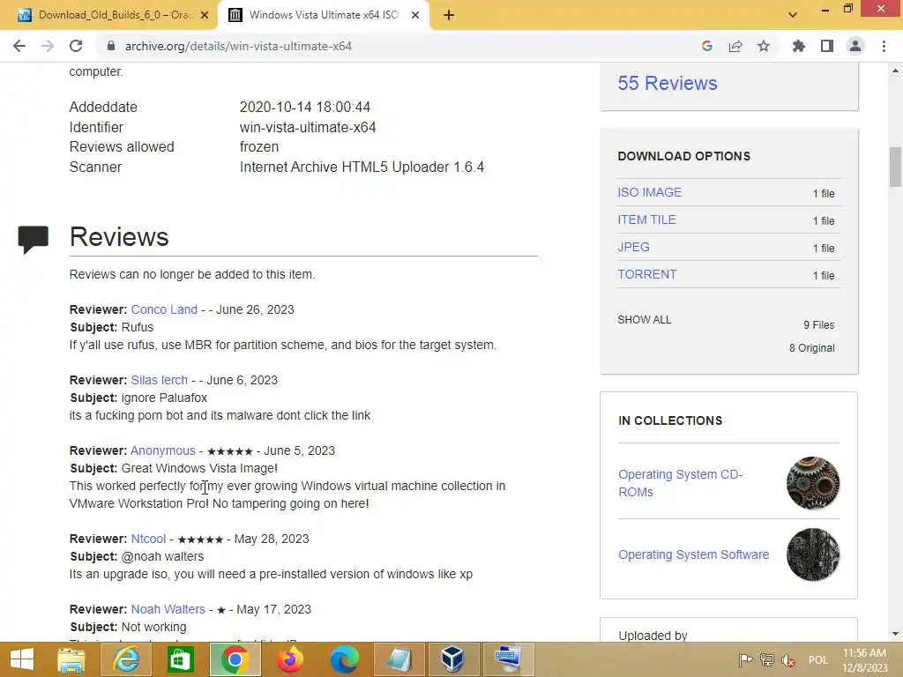Image resolution: width=903 pixels, height=677 pixels.
Task: Bookmark this page with the star
Action: (x=764, y=46)
